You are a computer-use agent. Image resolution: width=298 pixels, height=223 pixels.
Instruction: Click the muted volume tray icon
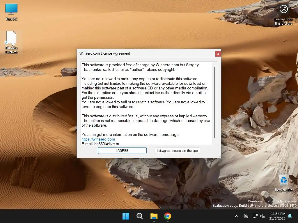tap(262, 216)
